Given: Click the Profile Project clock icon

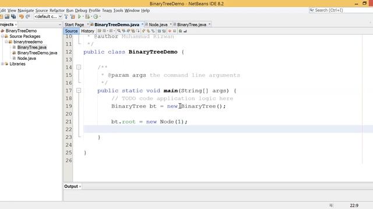Looking at the screenshot, I should [x=96, y=17].
